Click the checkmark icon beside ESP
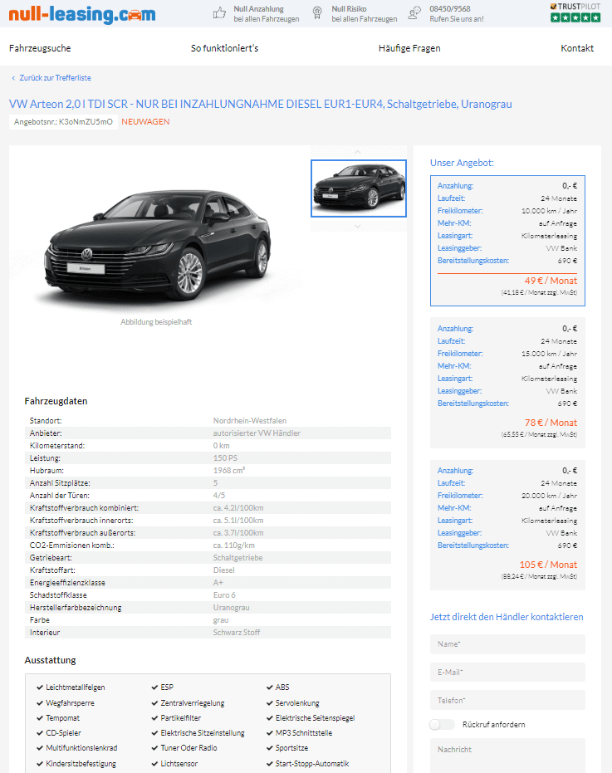This screenshot has width=612, height=773. tap(154, 687)
